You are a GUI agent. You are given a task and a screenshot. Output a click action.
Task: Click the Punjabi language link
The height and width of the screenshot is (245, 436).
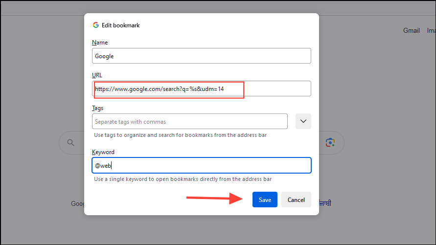(325, 203)
